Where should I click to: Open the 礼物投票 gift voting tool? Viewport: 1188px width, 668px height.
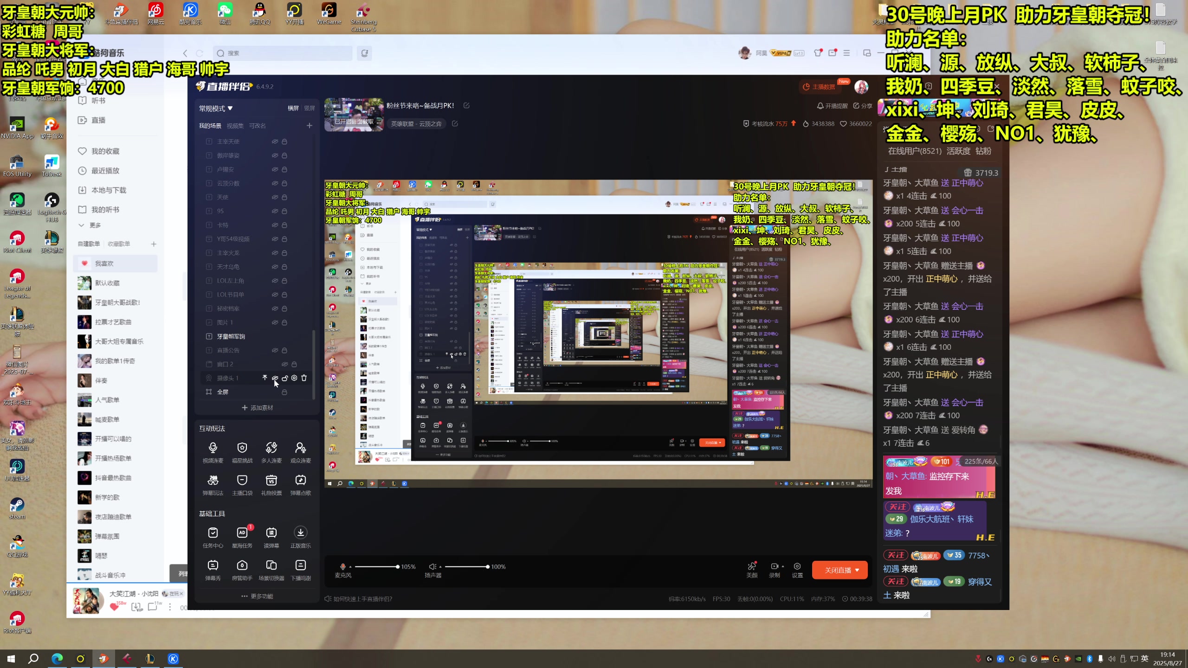[271, 485]
